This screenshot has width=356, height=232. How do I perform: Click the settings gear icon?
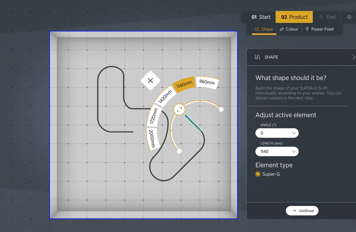pos(349,17)
